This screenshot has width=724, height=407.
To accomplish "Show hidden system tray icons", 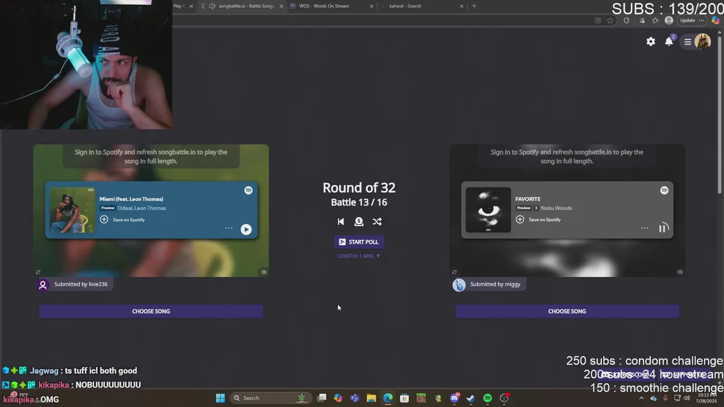I will point(641,398).
